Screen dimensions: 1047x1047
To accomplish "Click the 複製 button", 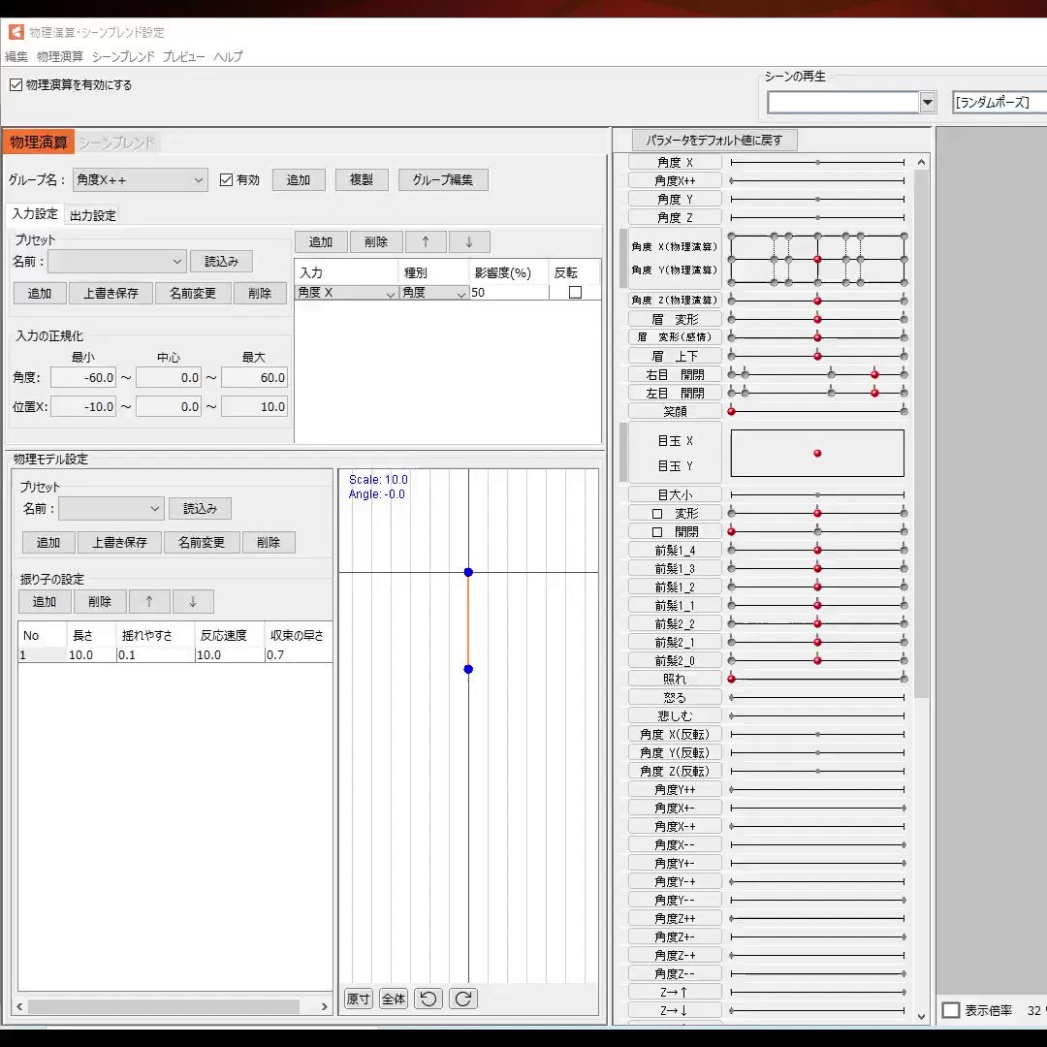I will click(362, 179).
